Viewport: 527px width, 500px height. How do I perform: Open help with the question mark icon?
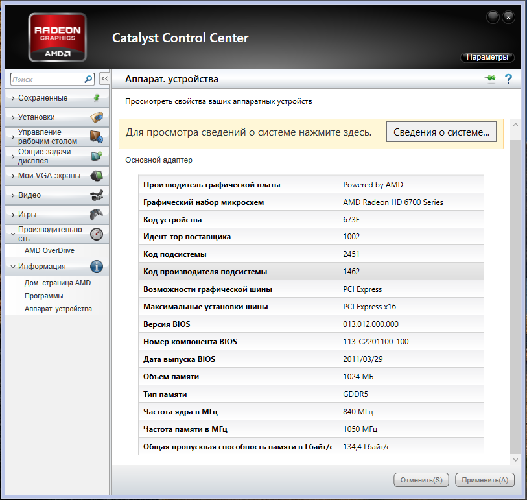pyautogui.click(x=508, y=78)
